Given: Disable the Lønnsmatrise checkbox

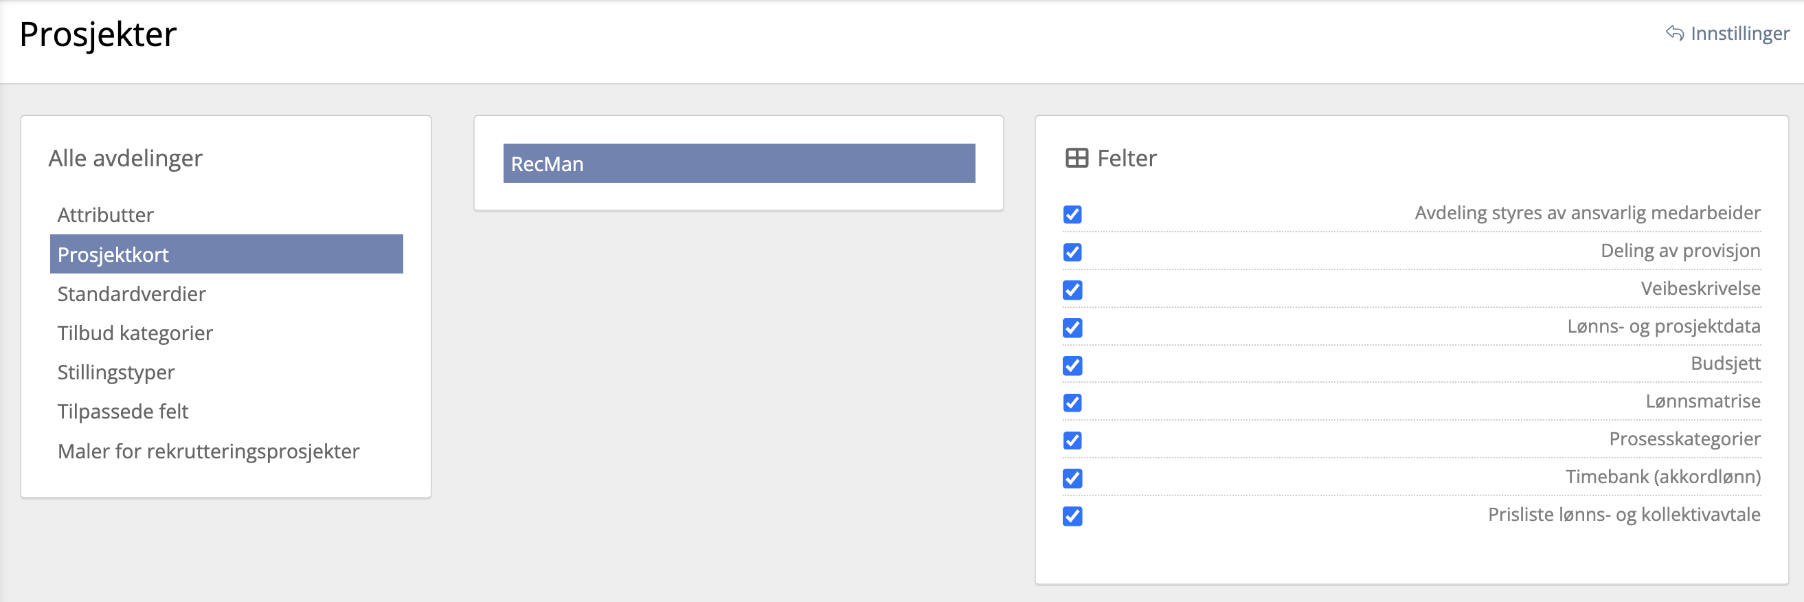Looking at the screenshot, I should [1072, 403].
